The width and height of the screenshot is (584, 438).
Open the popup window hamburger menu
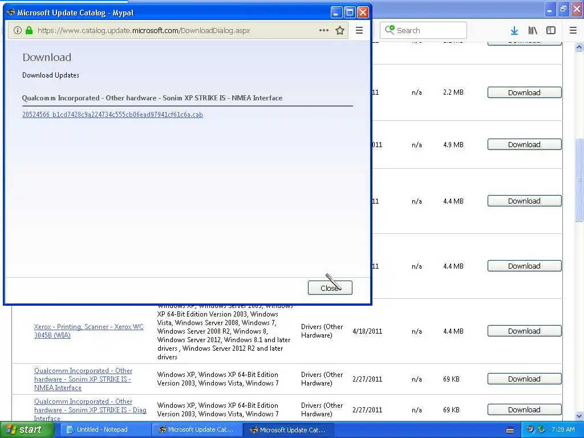(359, 31)
